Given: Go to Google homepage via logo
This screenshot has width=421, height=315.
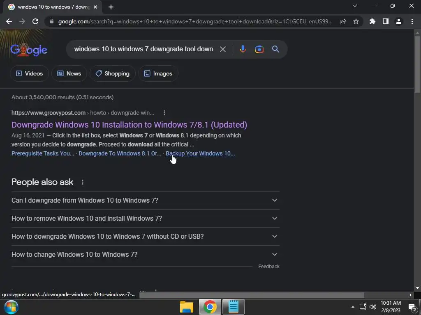Looking at the screenshot, I should click(29, 50).
